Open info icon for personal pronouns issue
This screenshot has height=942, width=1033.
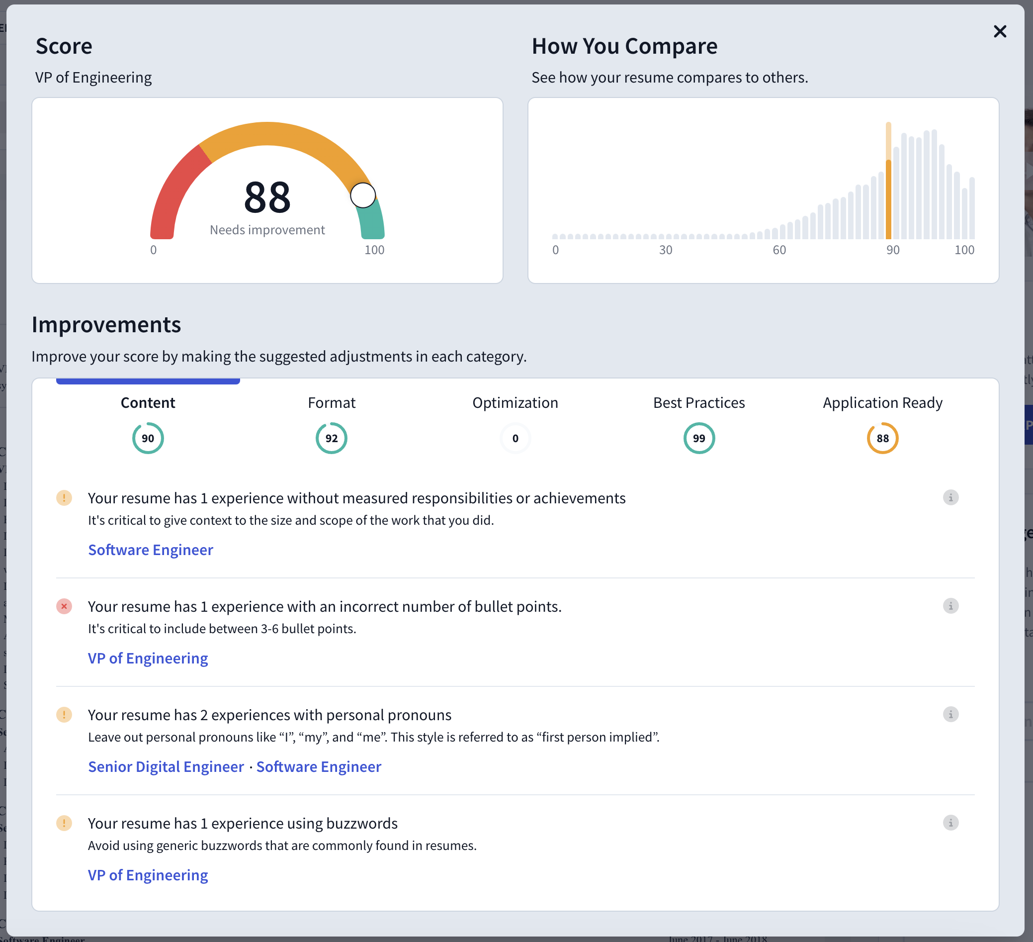950,714
